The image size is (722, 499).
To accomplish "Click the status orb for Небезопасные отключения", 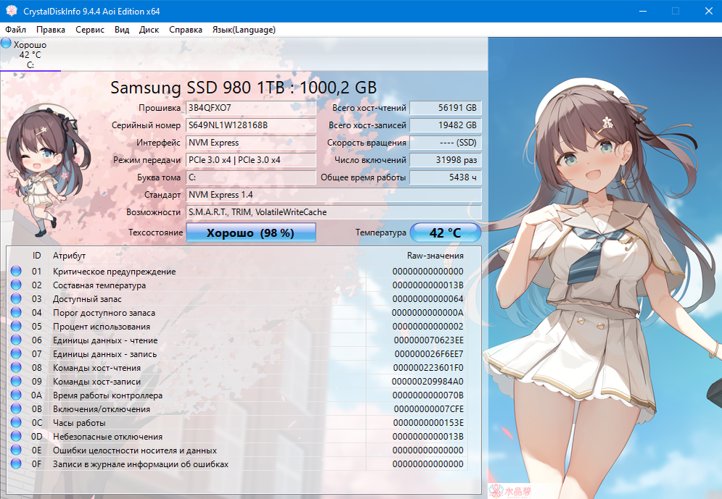I will point(16,436).
